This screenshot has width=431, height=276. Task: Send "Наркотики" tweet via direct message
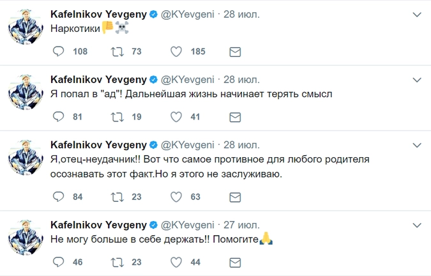point(234,52)
